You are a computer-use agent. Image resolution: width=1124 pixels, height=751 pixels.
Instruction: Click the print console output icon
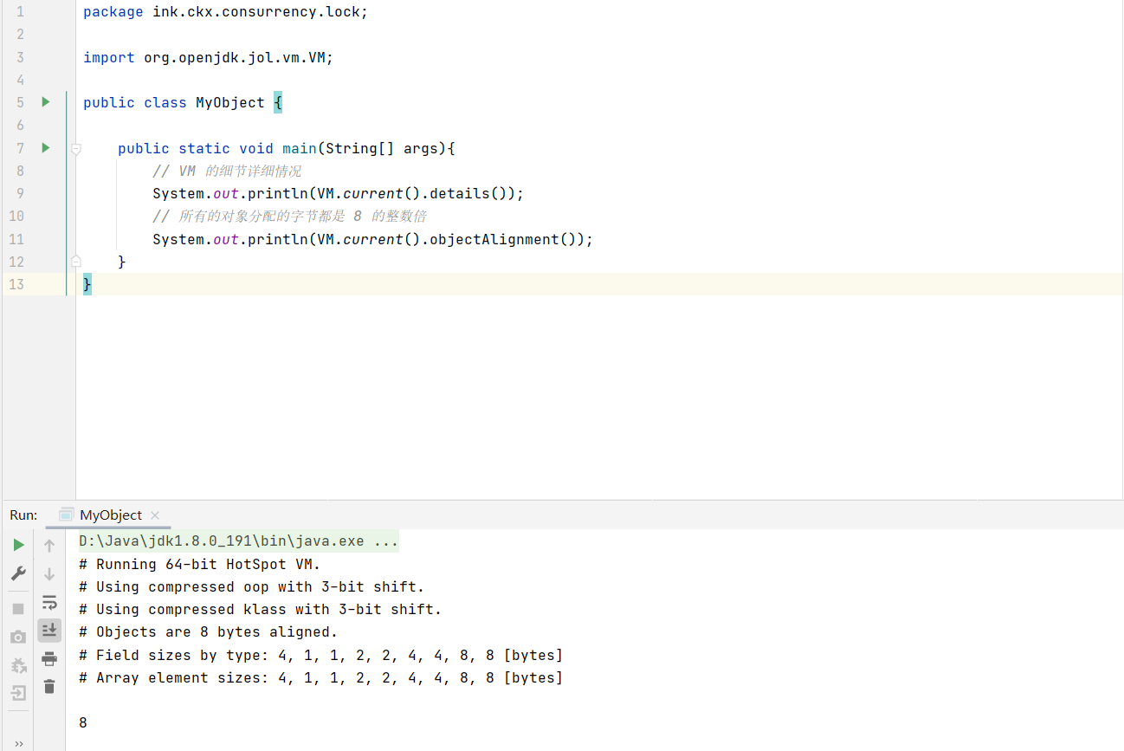pyautogui.click(x=49, y=659)
